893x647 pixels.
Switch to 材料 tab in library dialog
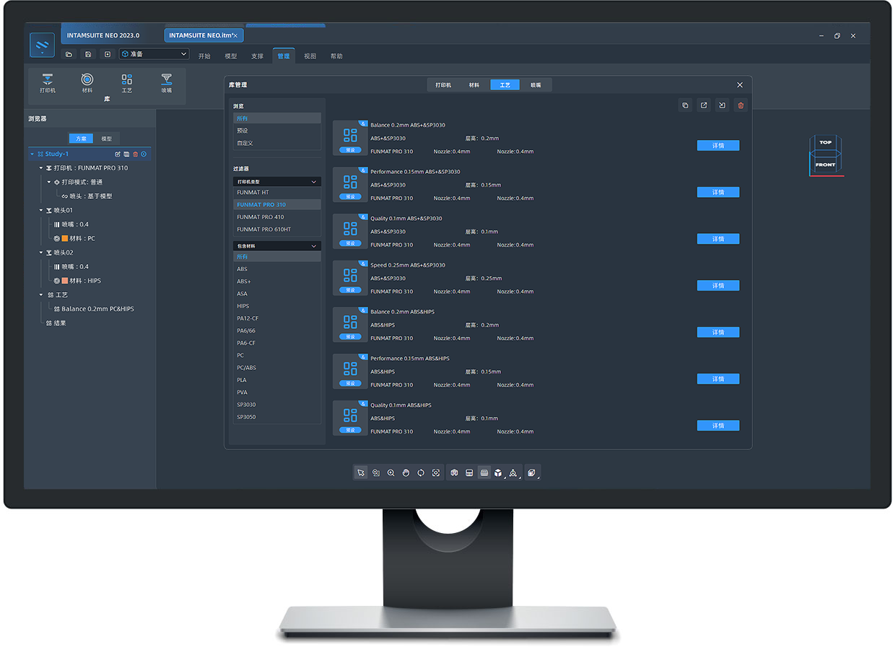pyautogui.click(x=474, y=85)
